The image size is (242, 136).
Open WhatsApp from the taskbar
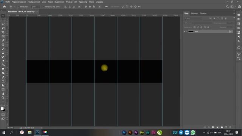pyautogui.click(x=193, y=133)
